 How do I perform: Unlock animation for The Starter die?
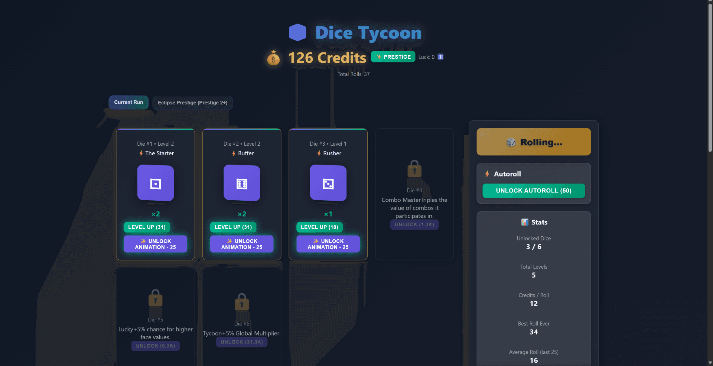pos(156,244)
